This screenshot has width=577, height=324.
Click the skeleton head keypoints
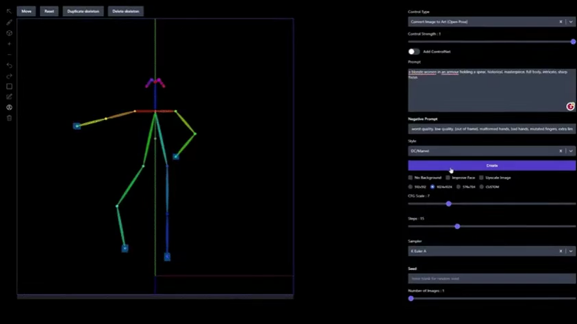coord(155,82)
